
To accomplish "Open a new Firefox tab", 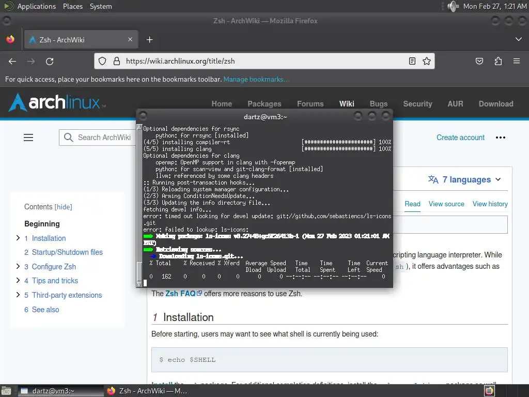I will tap(149, 40).
